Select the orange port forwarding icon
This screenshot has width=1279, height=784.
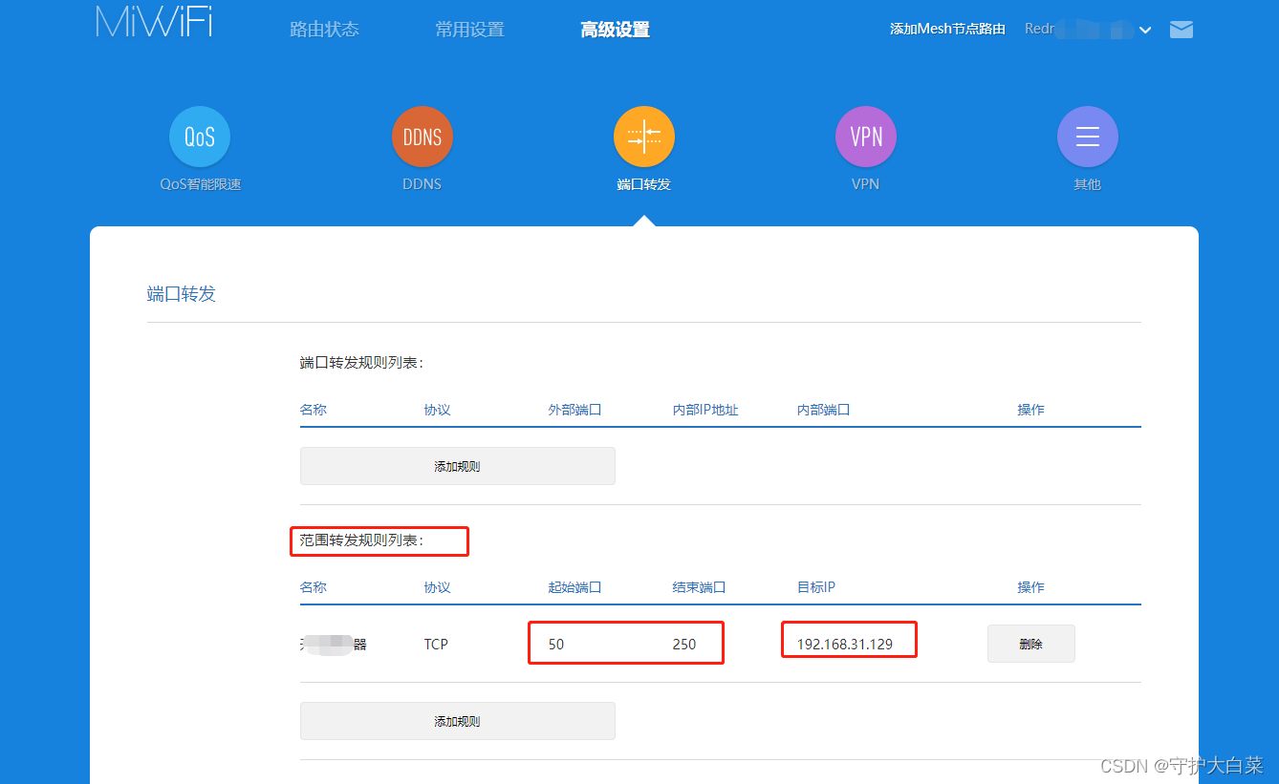click(644, 137)
